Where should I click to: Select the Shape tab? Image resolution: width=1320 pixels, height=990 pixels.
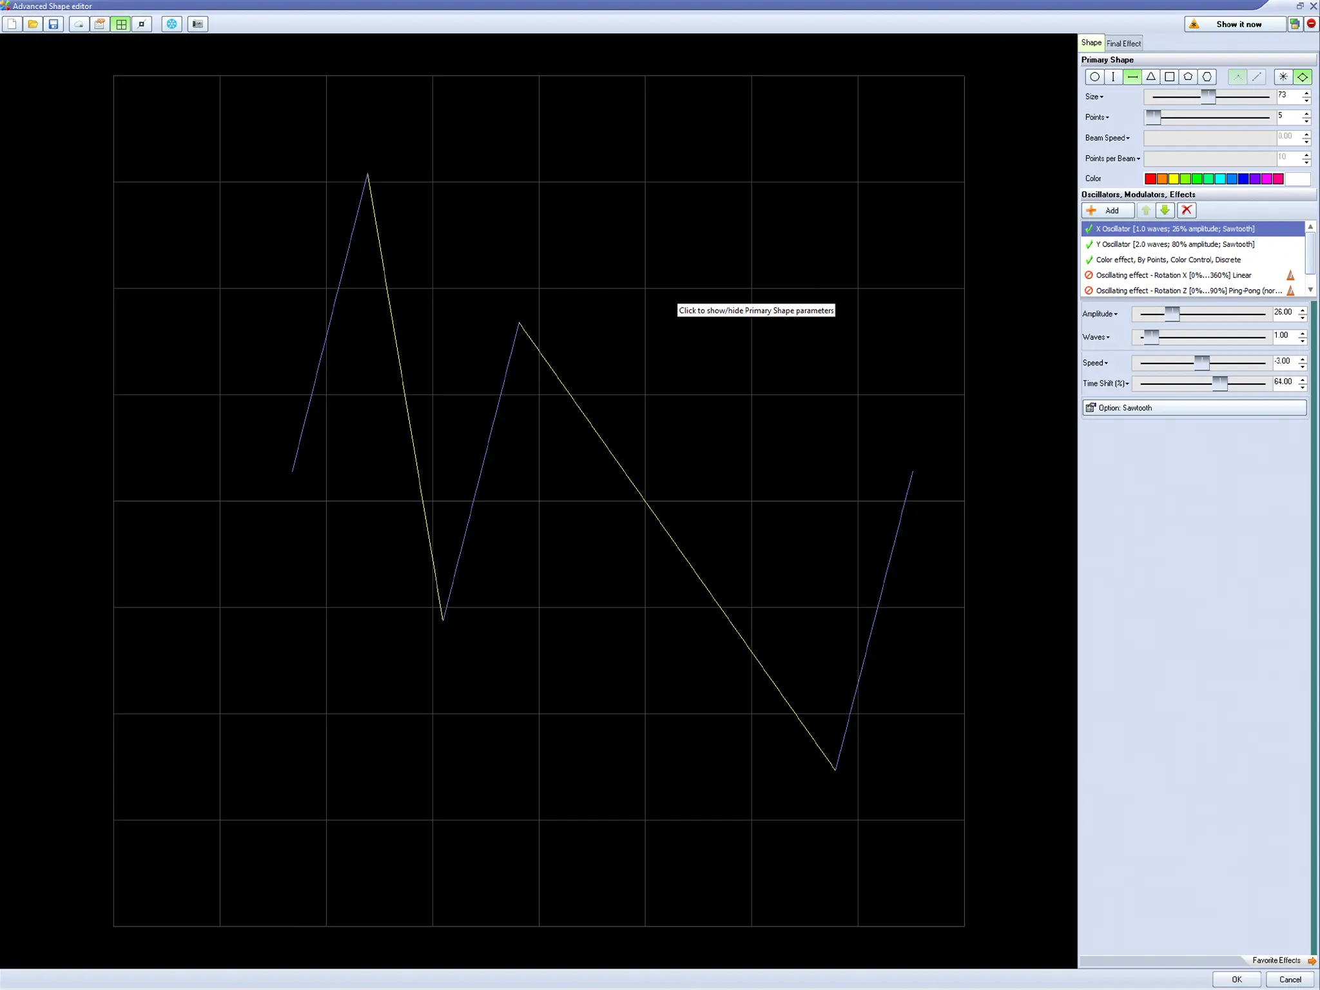point(1091,43)
